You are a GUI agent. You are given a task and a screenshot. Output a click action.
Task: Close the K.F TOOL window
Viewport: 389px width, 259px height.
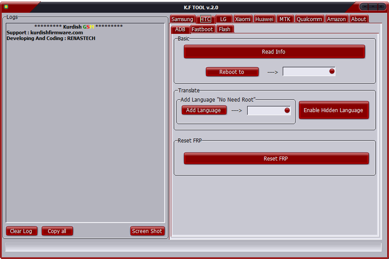[x=381, y=7]
